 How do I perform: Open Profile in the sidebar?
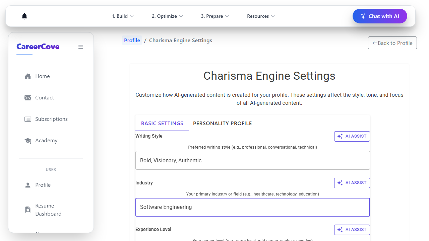point(51,185)
